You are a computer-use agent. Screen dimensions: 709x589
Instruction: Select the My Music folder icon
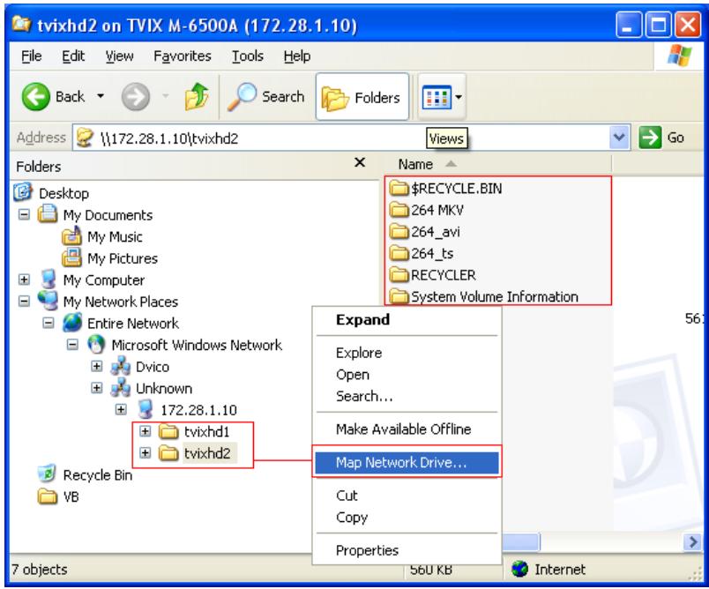point(72,235)
